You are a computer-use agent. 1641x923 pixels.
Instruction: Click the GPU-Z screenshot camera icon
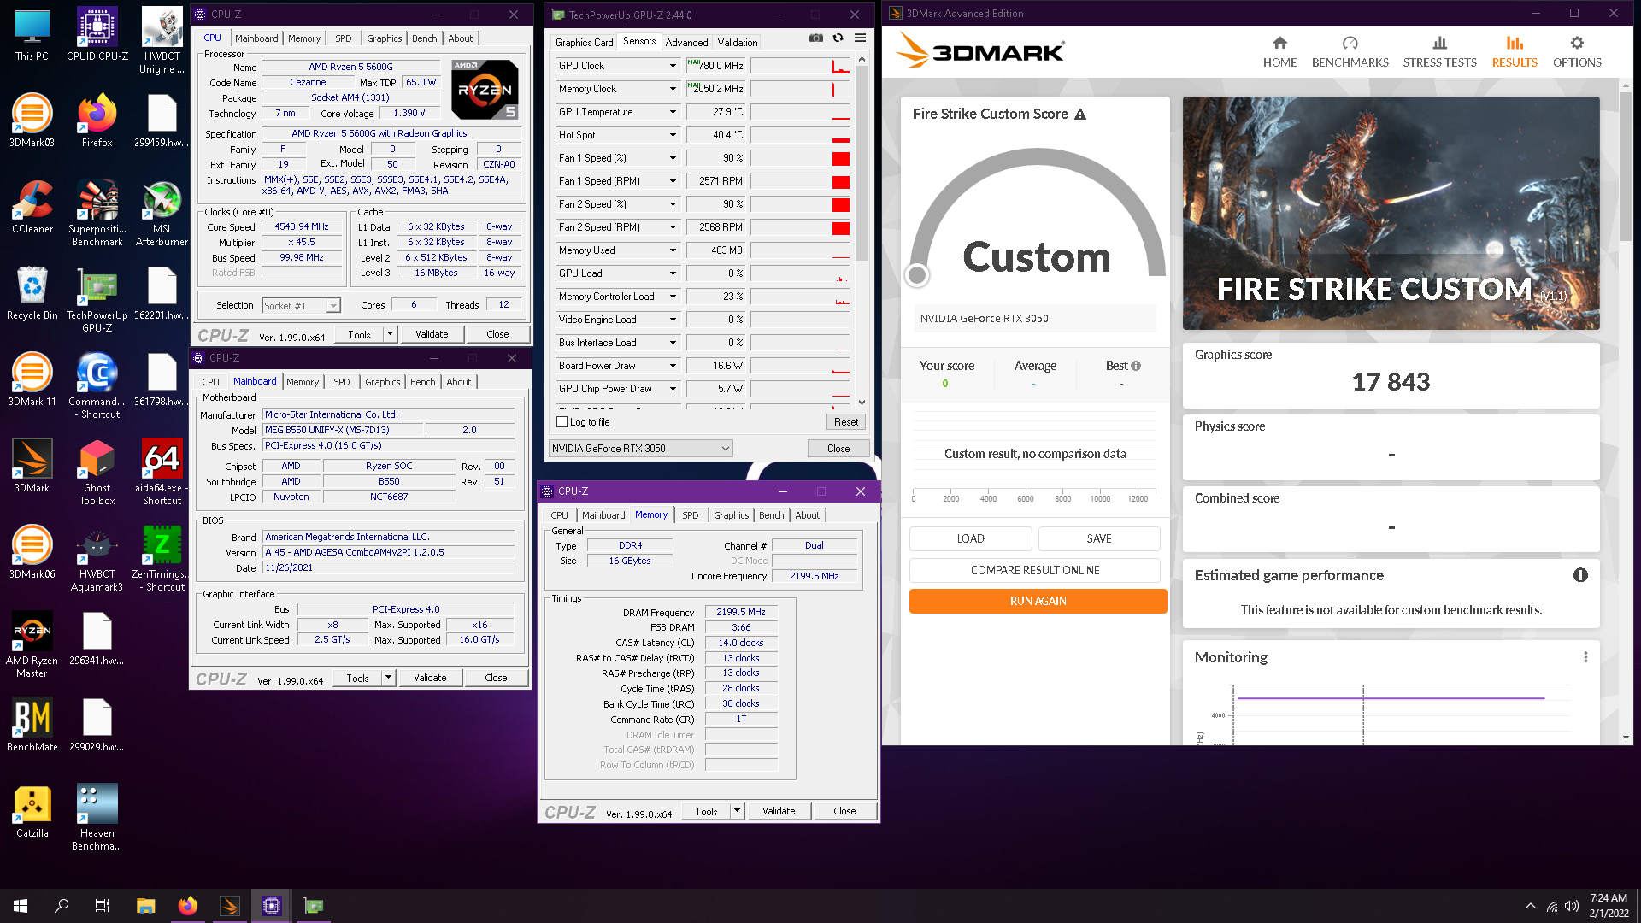pyautogui.click(x=816, y=38)
